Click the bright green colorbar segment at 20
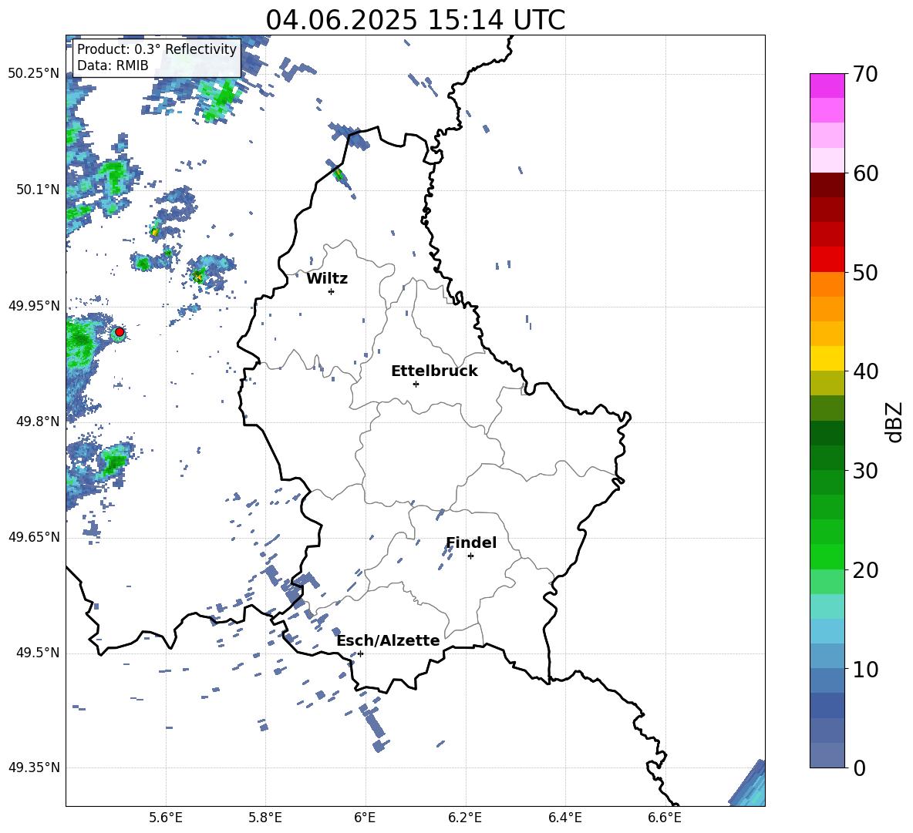913x833 pixels. pyautogui.click(x=827, y=556)
